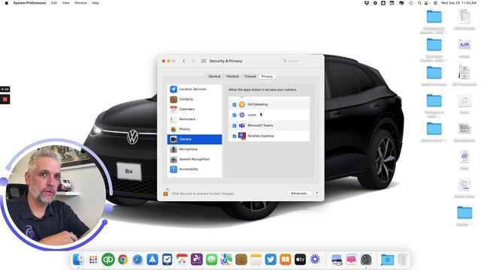Click the Loom app row
The height and width of the screenshot is (270, 481).
[269, 115]
